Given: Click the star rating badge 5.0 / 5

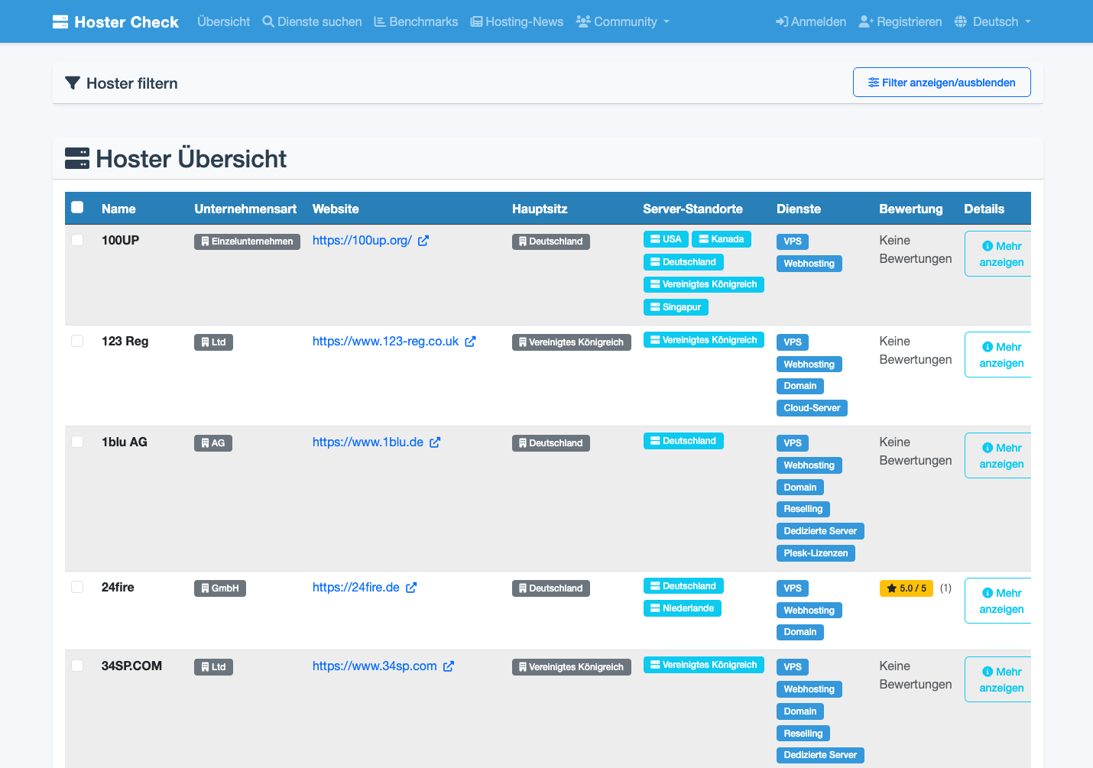Looking at the screenshot, I should (906, 588).
